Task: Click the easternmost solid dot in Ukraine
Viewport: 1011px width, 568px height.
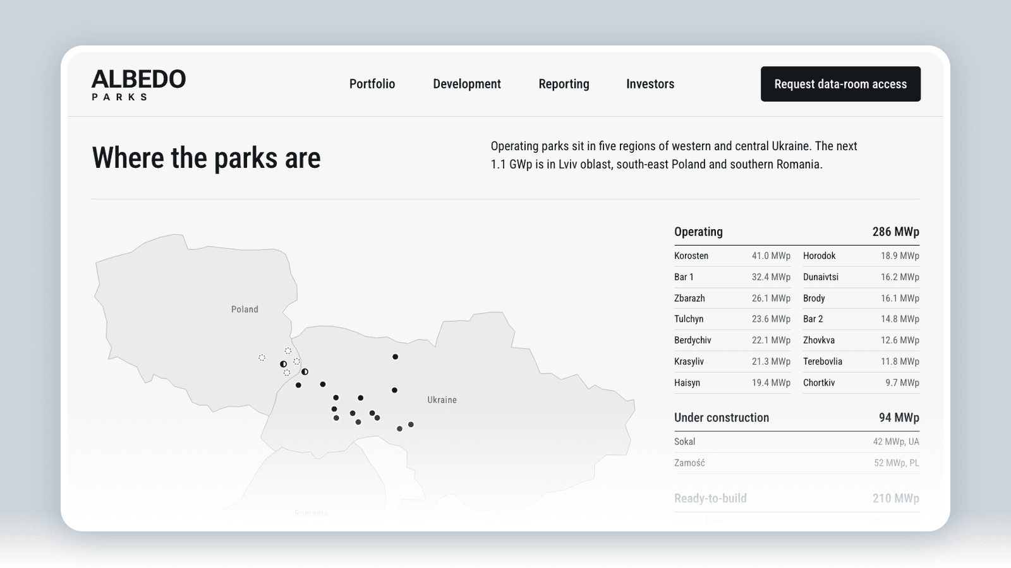Action: pyautogui.click(x=411, y=425)
